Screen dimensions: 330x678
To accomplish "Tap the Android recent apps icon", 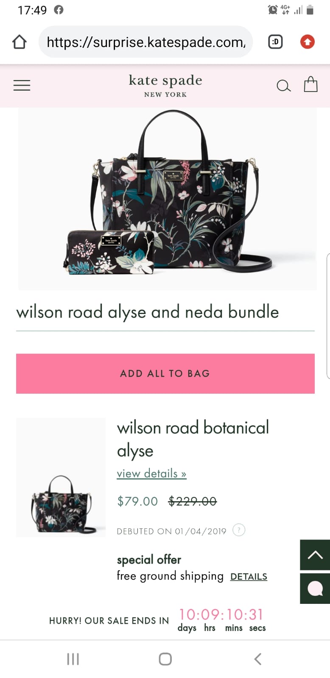I will tap(73, 659).
